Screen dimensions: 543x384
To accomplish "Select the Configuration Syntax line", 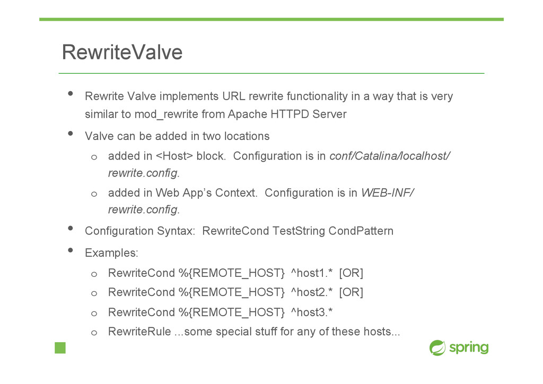I will pyautogui.click(x=239, y=231).
